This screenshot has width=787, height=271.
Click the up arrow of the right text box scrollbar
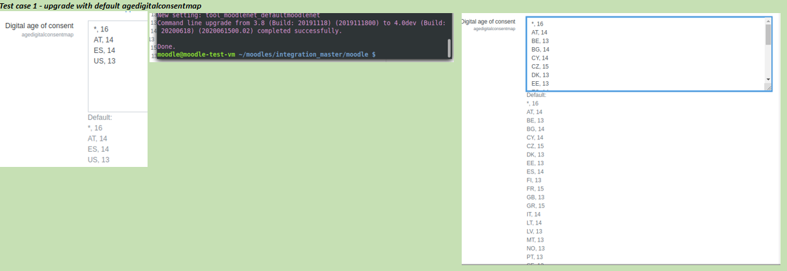[768, 21]
